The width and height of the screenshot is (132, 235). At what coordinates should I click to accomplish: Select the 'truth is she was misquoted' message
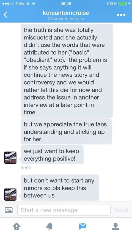point(67,71)
